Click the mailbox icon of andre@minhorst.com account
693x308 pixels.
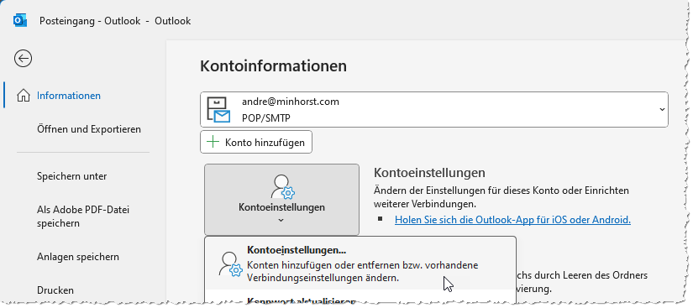point(219,109)
